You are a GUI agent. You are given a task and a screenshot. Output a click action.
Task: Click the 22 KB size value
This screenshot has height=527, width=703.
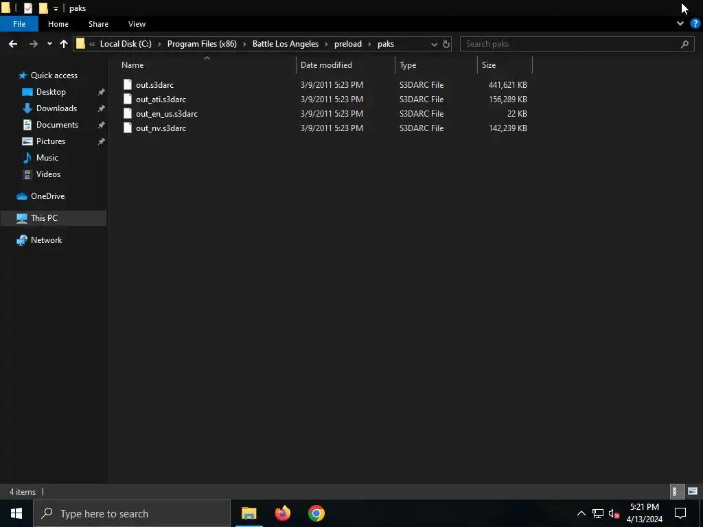[517, 113]
